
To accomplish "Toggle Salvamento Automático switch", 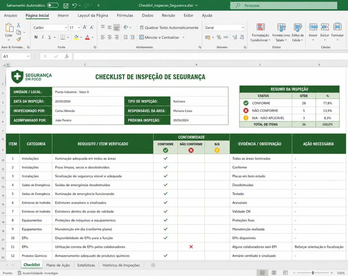I will tap(53, 5).
